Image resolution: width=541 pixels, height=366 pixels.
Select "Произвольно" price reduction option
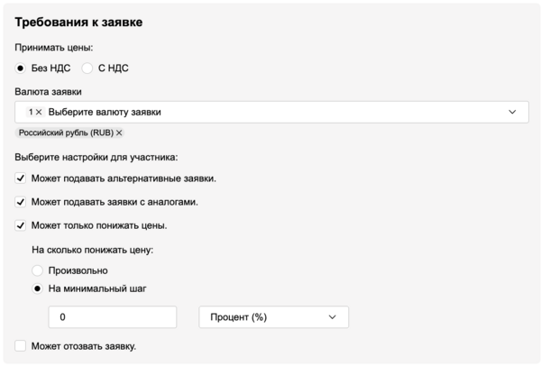tap(37, 270)
